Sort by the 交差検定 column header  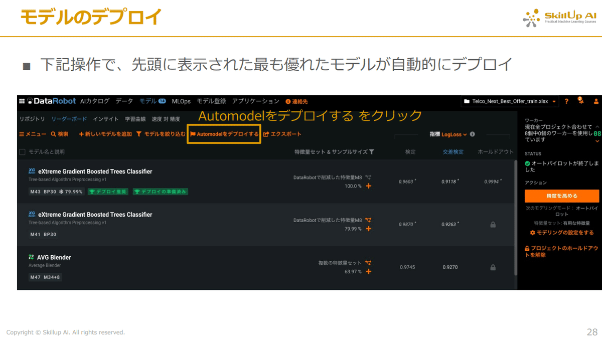pyautogui.click(x=453, y=152)
